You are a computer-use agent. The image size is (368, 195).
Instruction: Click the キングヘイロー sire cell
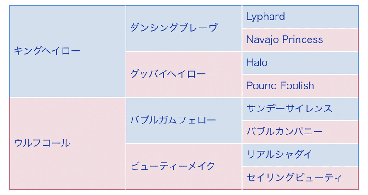point(67,51)
